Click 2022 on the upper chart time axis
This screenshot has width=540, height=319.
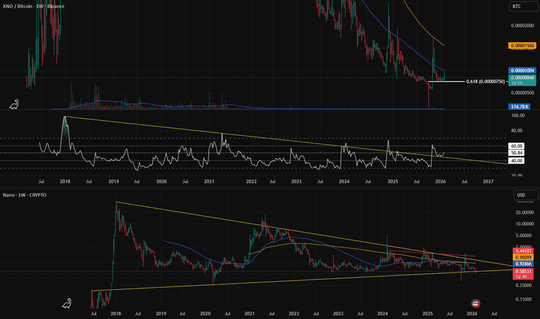[x=251, y=182]
